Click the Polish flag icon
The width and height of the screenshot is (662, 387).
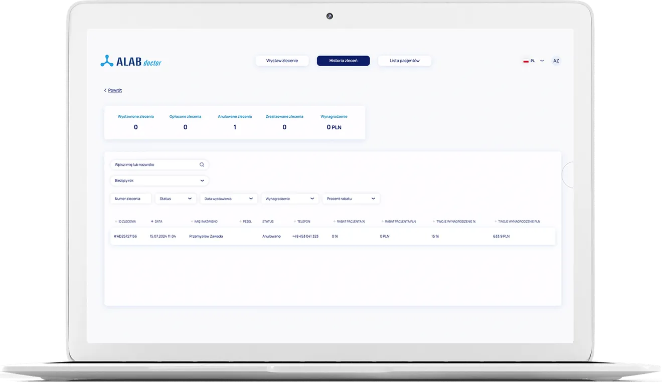526,61
